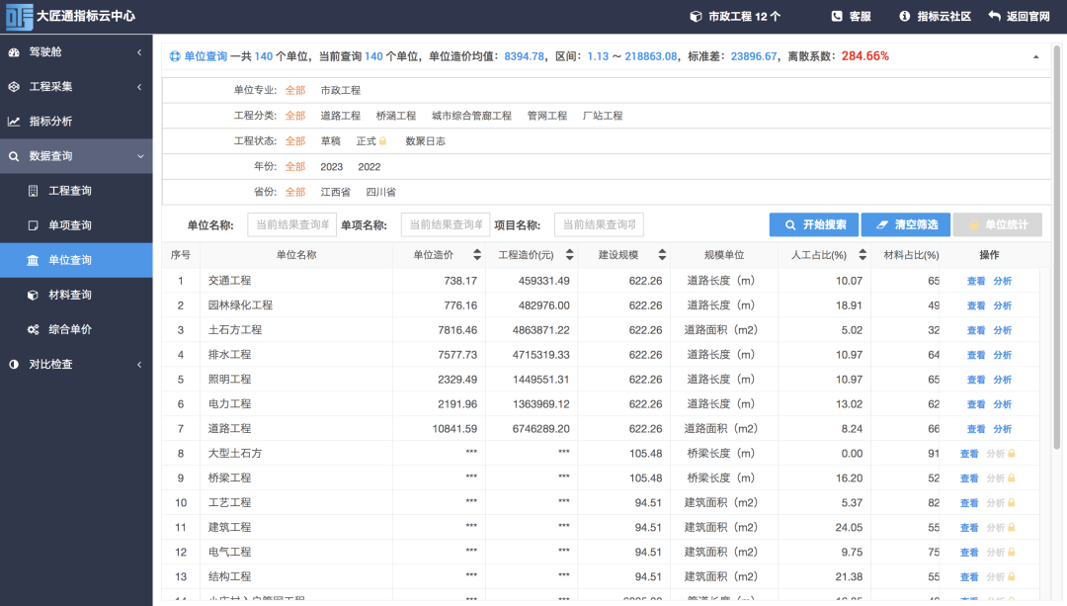Click the lock icon in row 11 建筑工程

coord(1012,527)
